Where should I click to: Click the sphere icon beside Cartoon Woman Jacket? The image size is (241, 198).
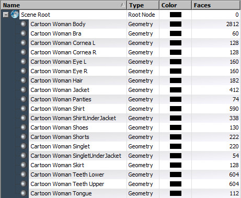pos(24,90)
